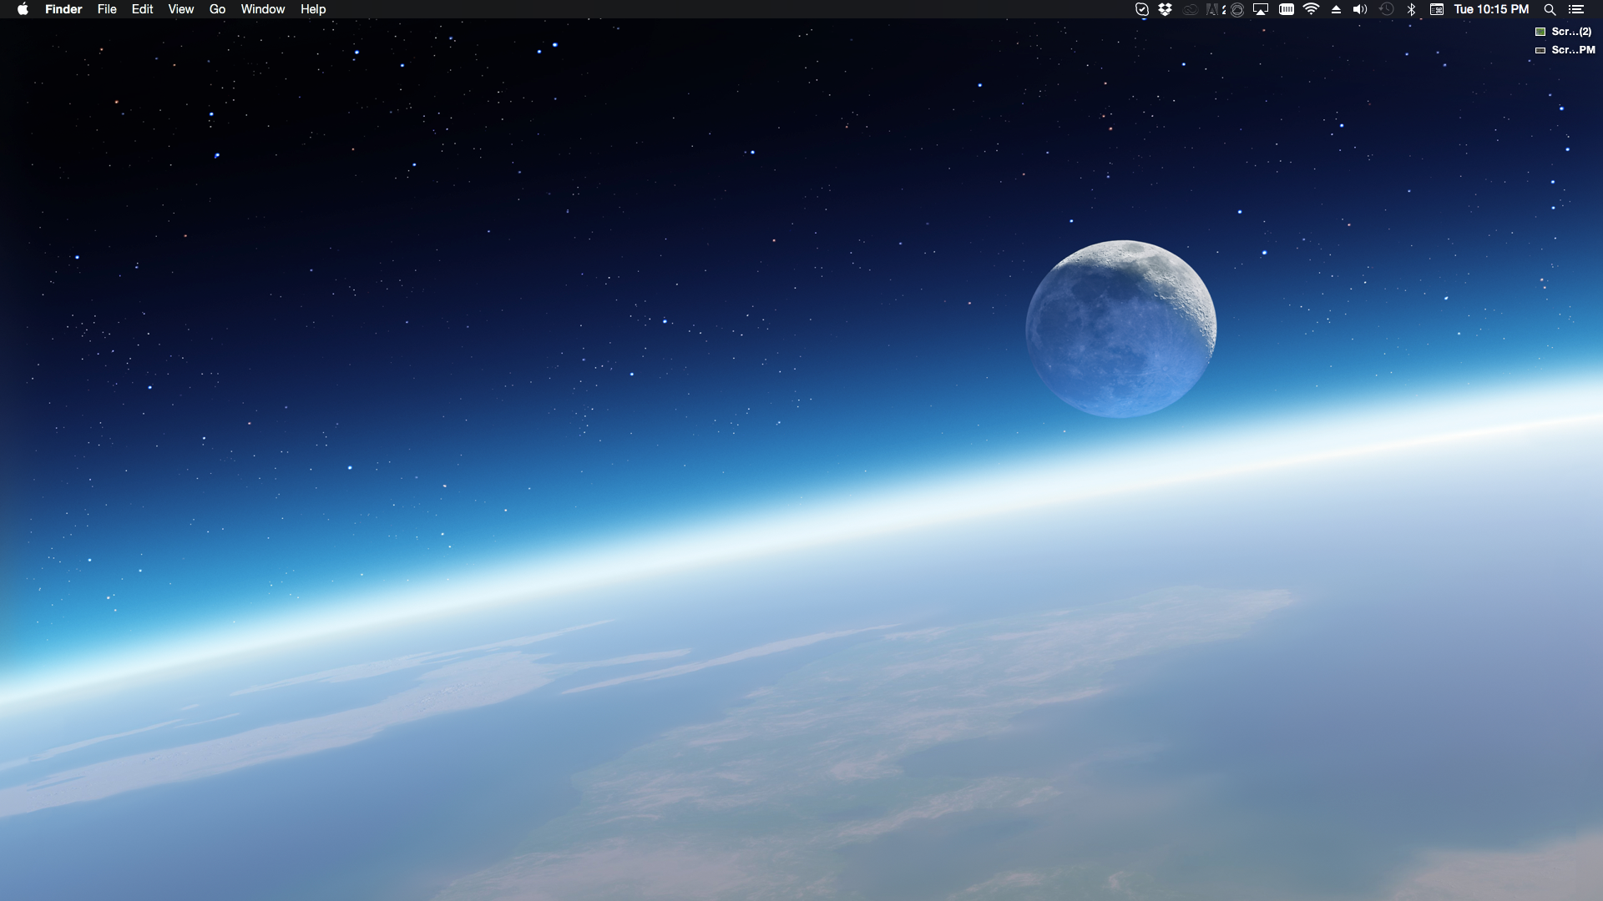Open the Dropbox menu bar icon

pyautogui.click(x=1166, y=9)
